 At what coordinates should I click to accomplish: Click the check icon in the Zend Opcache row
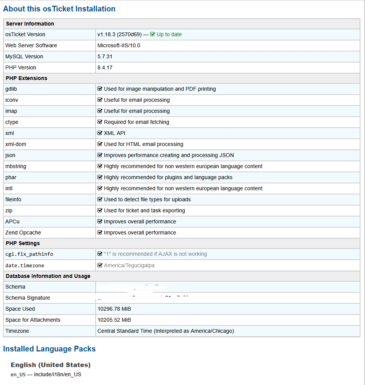click(x=100, y=233)
